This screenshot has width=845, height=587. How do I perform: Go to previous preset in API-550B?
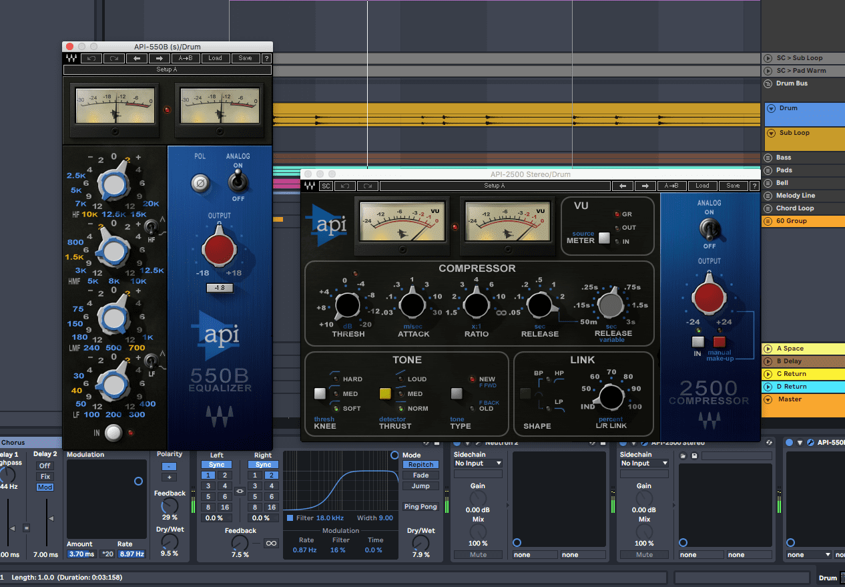[x=136, y=58]
